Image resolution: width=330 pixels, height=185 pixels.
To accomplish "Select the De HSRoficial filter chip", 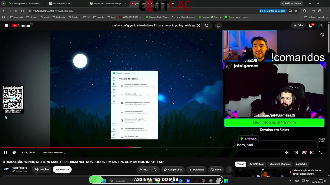I will pyautogui.click(x=257, y=164).
